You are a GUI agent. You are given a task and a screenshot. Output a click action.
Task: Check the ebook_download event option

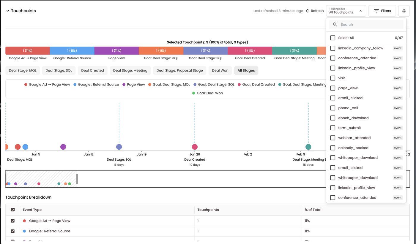pos(333,118)
